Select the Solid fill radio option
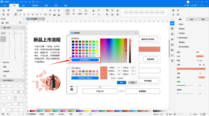Image resolution: width=209 pixels, height=116 pixels. click(178, 29)
